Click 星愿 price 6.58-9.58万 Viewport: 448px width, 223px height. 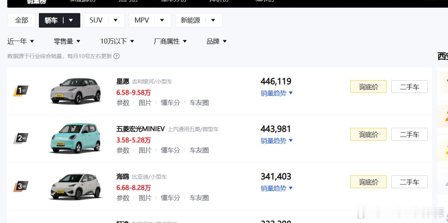pos(133,93)
